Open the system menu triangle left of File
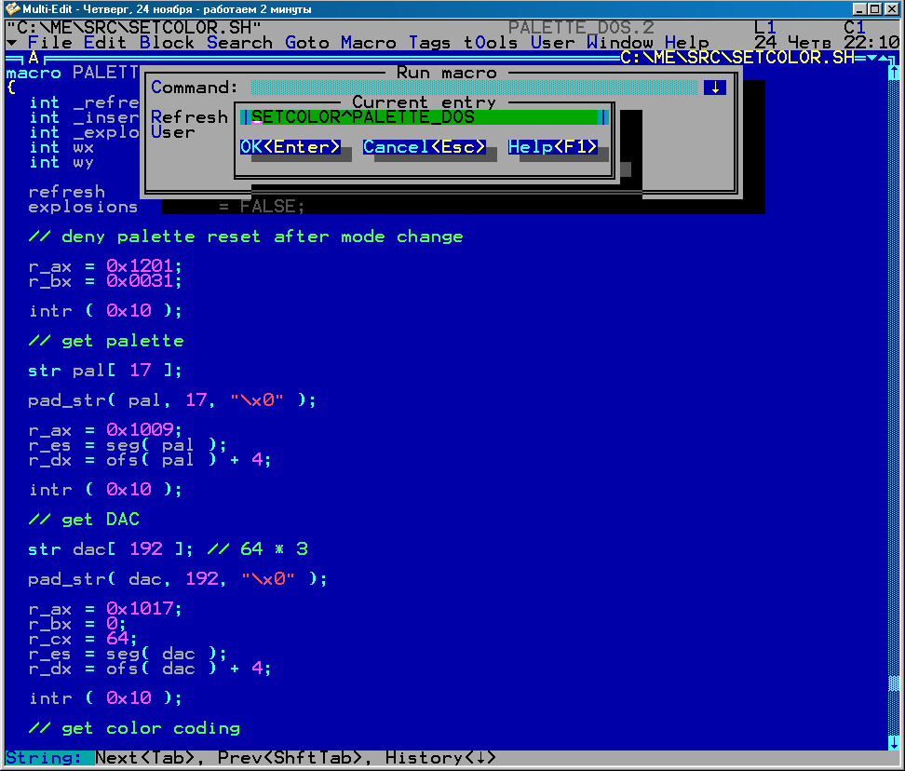 point(11,43)
